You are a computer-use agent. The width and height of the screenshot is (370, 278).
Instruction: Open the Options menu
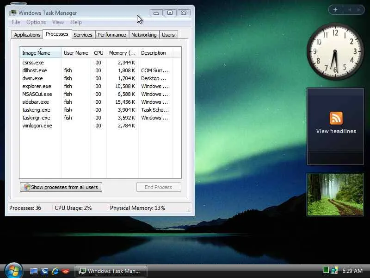[x=36, y=22]
